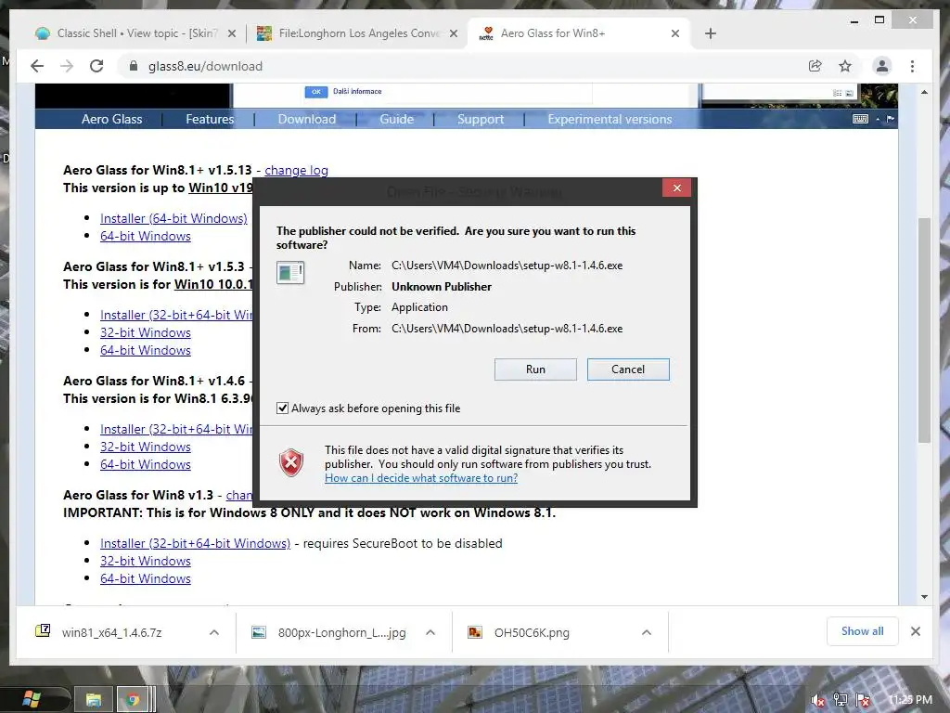
Task: Click the keyboard icon in the site nav bar
Action: [x=860, y=119]
